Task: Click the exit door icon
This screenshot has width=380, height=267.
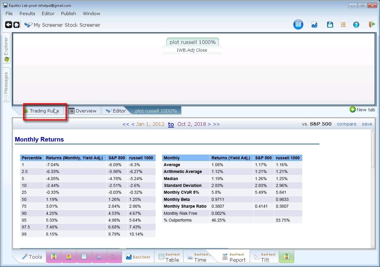Action: point(372,25)
